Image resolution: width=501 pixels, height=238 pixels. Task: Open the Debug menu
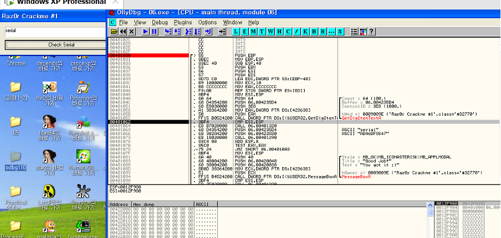click(x=160, y=22)
